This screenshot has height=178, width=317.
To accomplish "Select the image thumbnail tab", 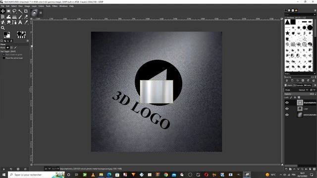I will pyautogui.click(x=35, y=13).
